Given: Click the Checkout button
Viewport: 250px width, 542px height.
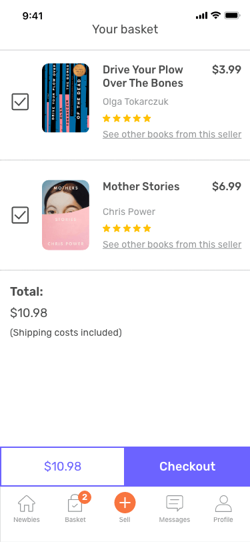Looking at the screenshot, I should point(187,467).
